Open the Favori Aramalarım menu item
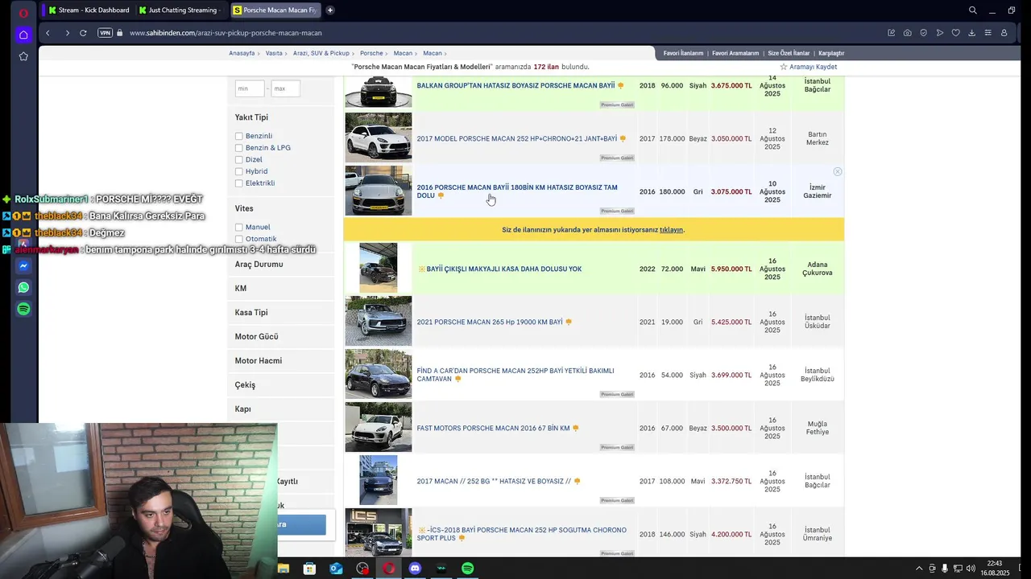This screenshot has height=579, width=1031. pyautogui.click(x=735, y=53)
